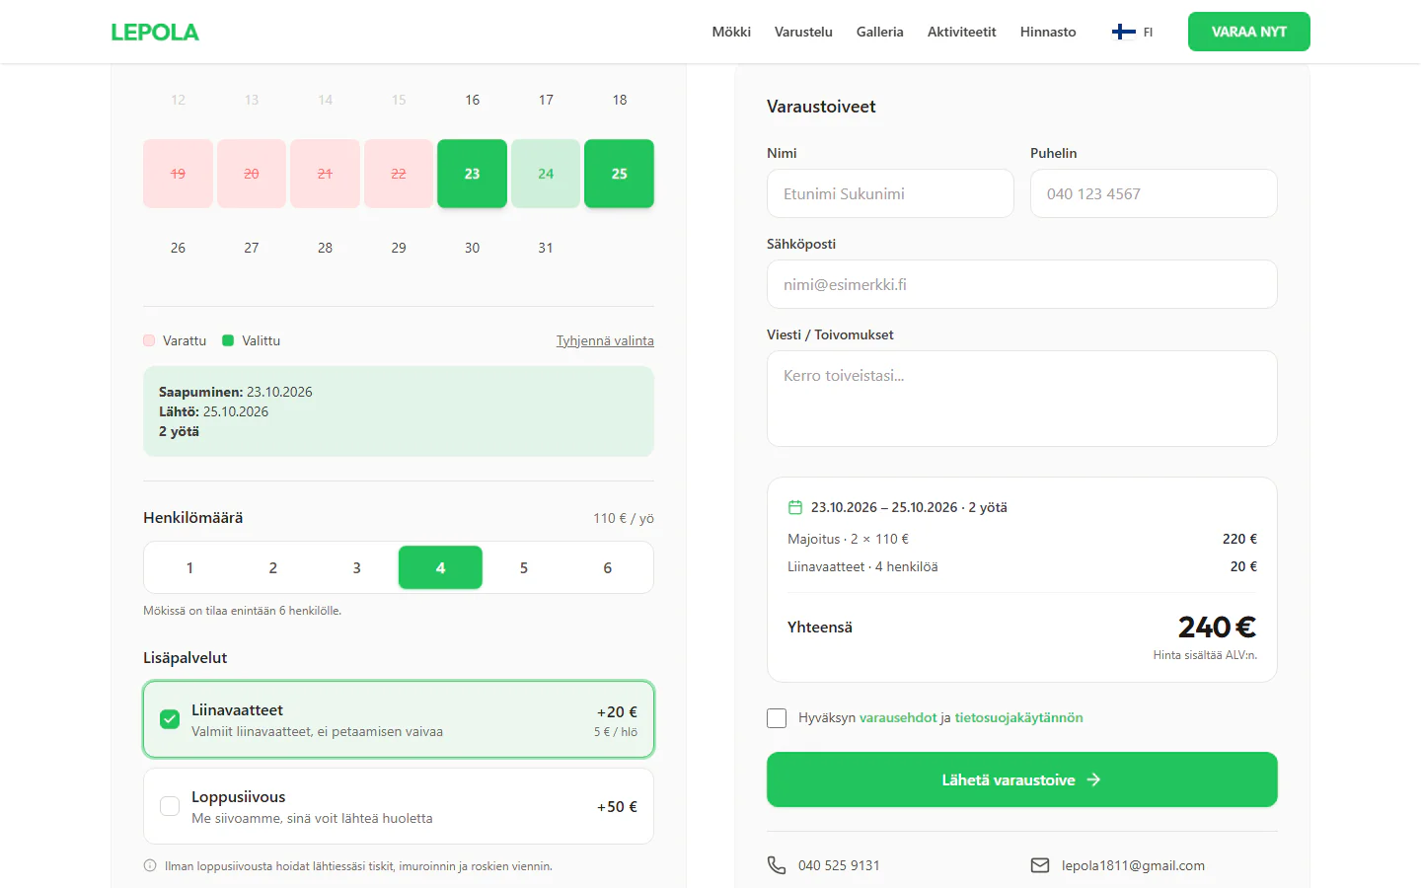Viewport: 1421px width, 888px height.
Task: Select 6 persons in Henkilömäärä
Action: tap(608, 568)
